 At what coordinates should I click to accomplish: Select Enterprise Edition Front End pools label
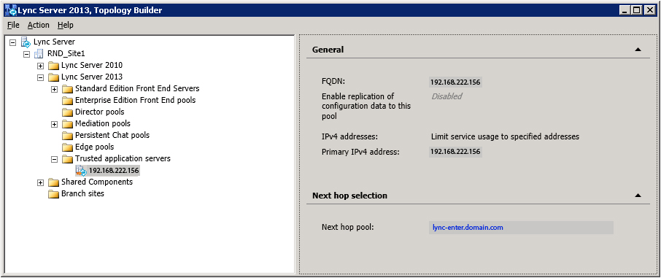[x=135, y=101]
